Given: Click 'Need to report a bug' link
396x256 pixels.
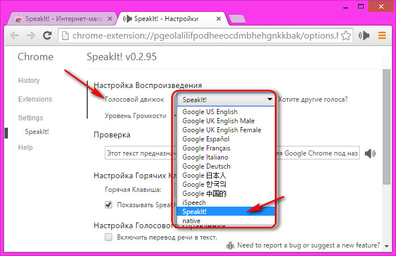Looking at the screenshot, I should pos(308,245).
